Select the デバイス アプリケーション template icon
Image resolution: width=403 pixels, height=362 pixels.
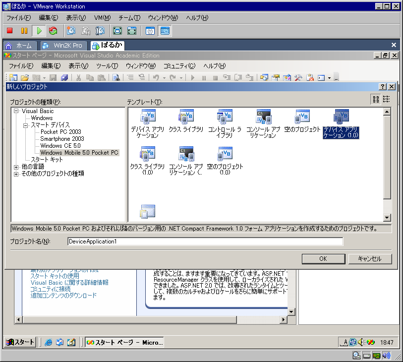(x=148, y=117)
